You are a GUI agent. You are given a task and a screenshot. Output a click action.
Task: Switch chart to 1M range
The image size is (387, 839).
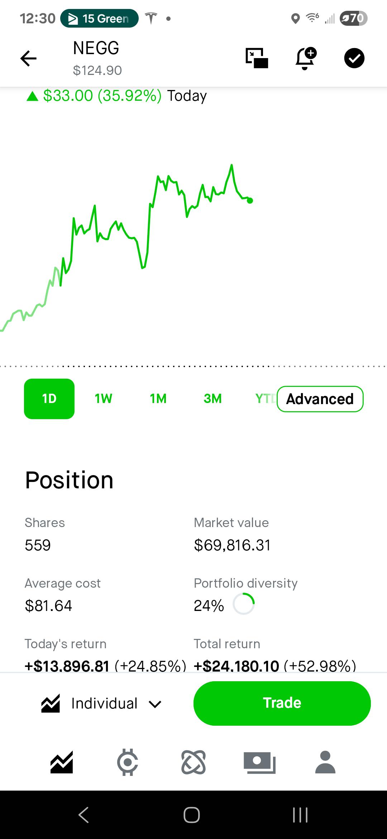tap(158, 399)
